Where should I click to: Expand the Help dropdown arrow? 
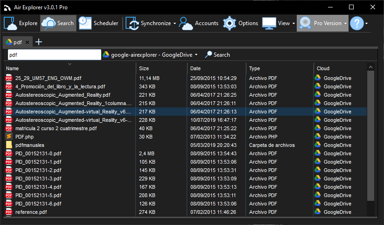click(x=366, y=23)
